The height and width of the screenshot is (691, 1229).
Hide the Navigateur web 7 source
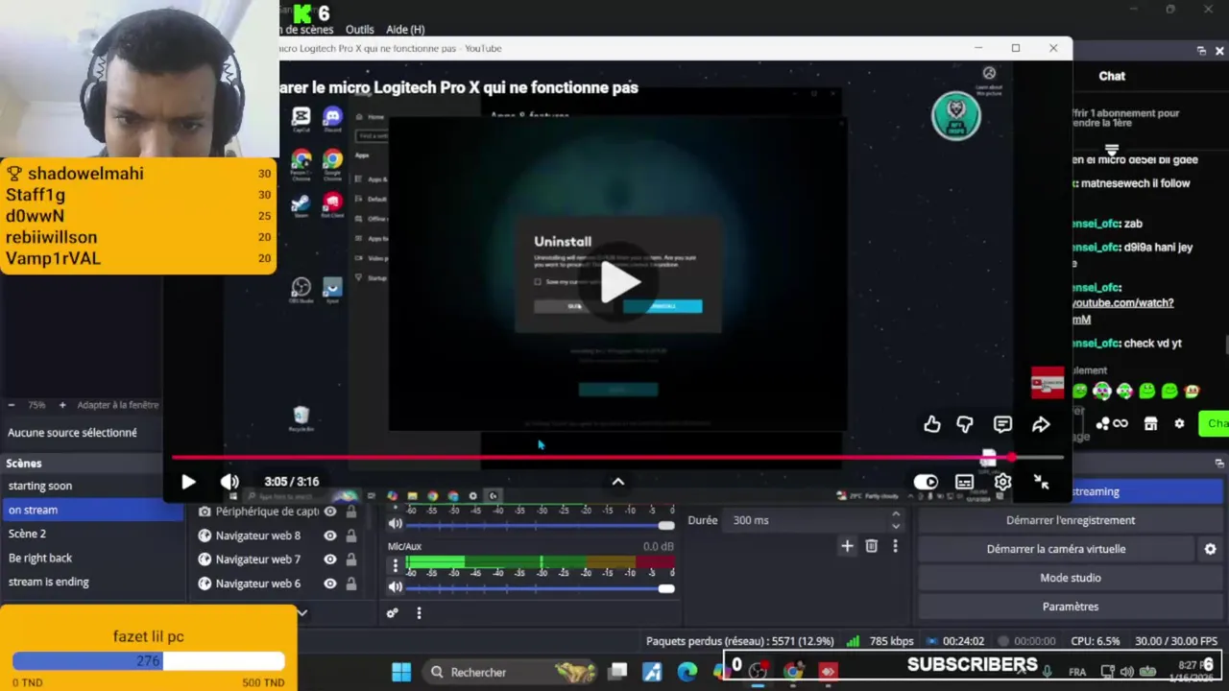pyautogui.click(x=330, y=560)
